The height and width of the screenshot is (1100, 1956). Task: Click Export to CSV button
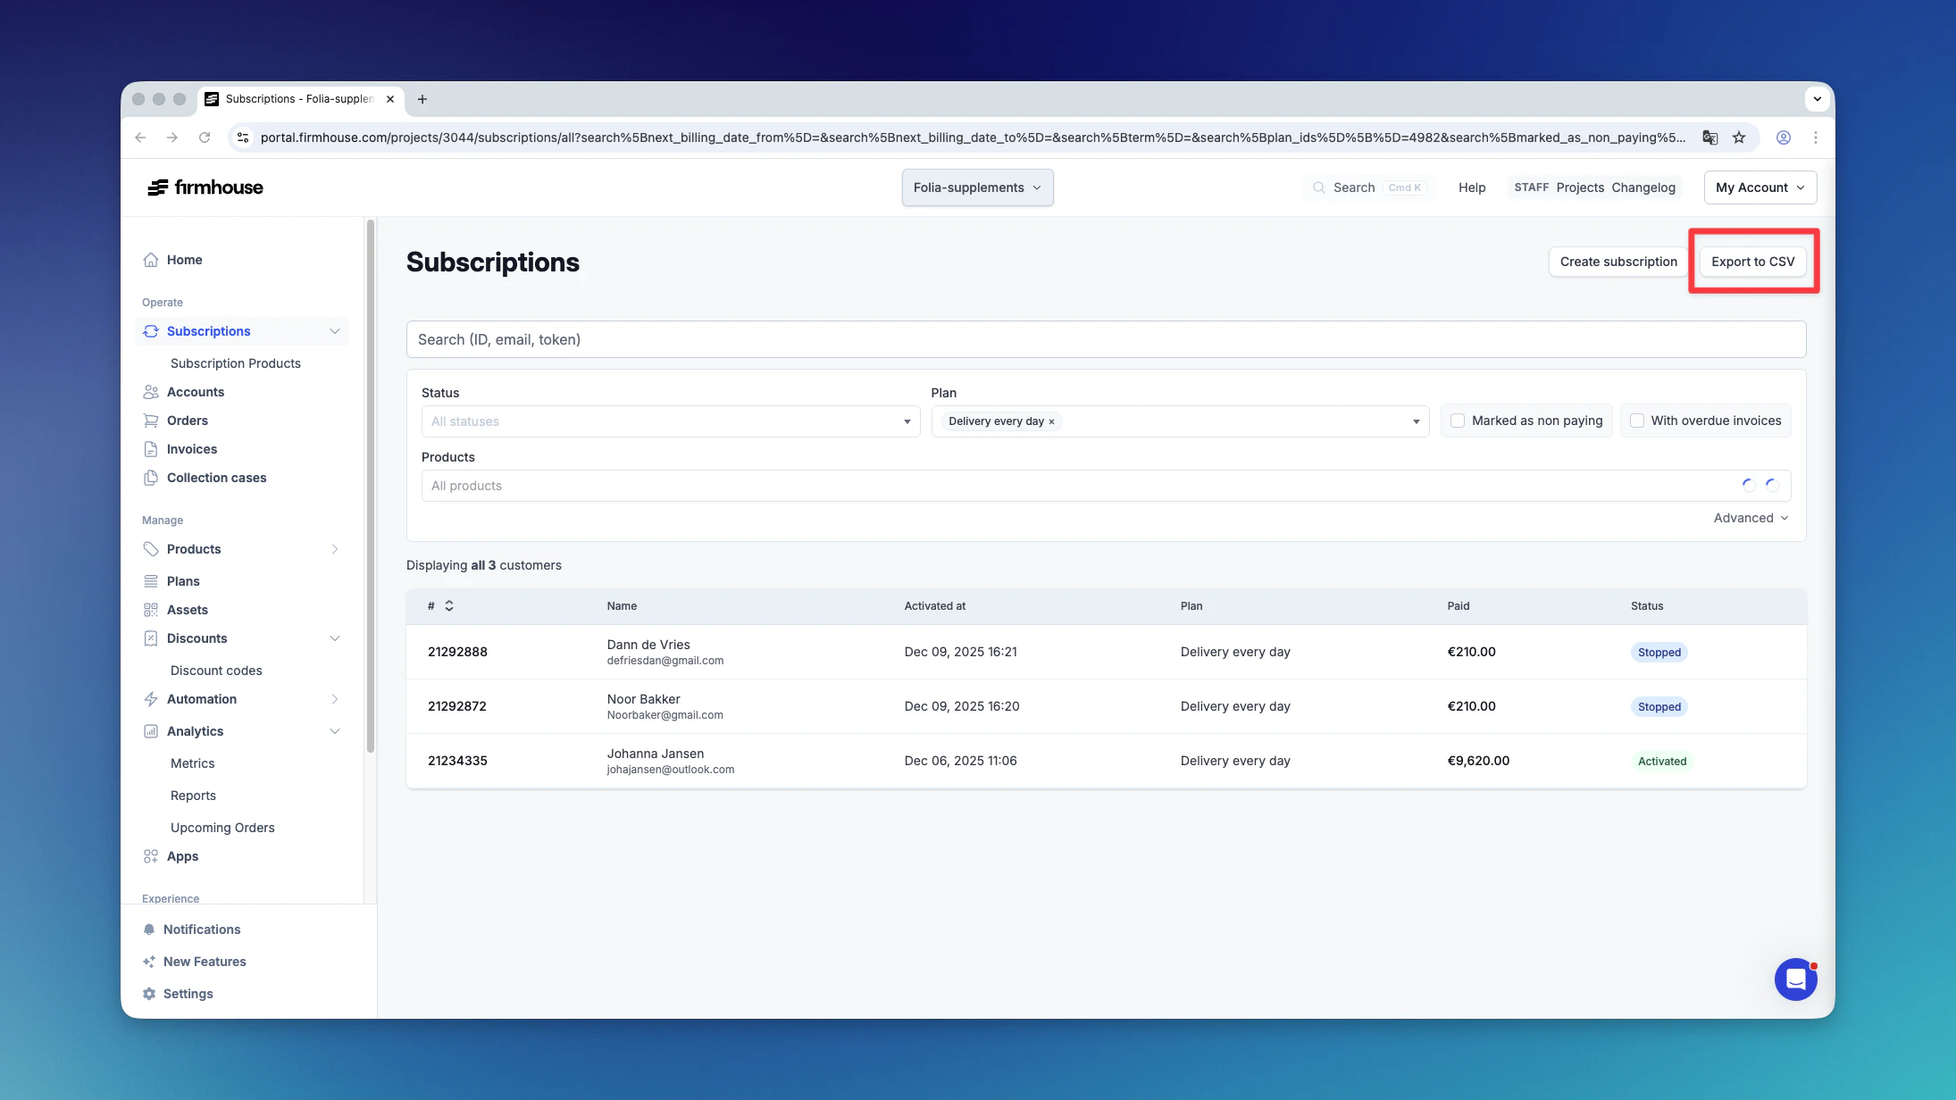click(x=1752, y=262)
